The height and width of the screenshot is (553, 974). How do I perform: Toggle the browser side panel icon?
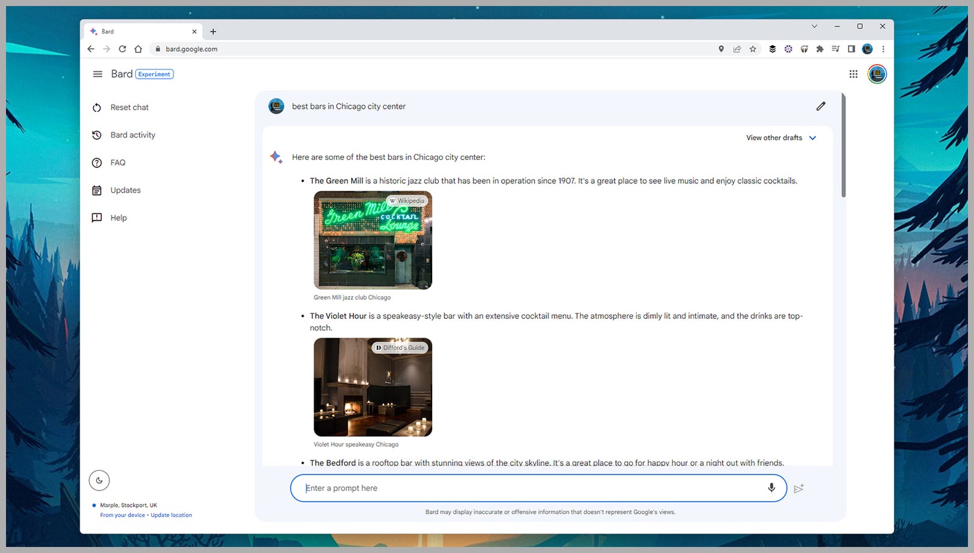click(851, 49)
